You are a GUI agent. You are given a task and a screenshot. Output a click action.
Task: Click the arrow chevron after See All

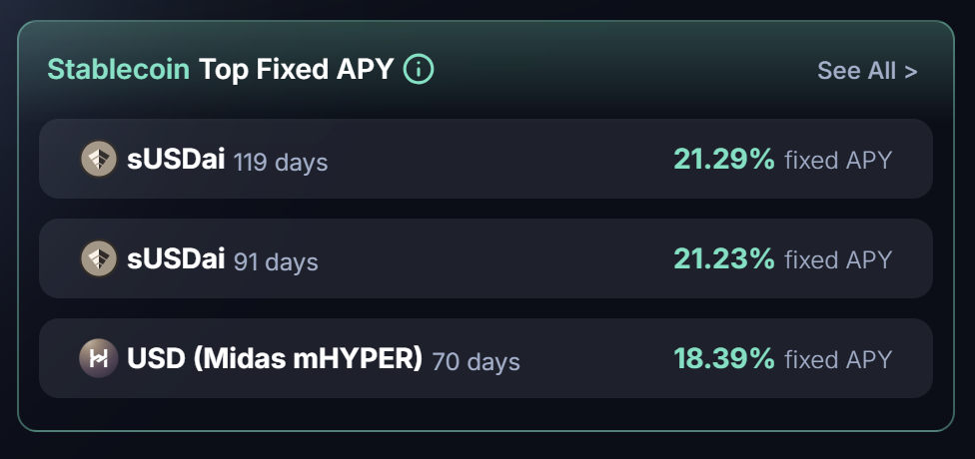tap(910, 71)
